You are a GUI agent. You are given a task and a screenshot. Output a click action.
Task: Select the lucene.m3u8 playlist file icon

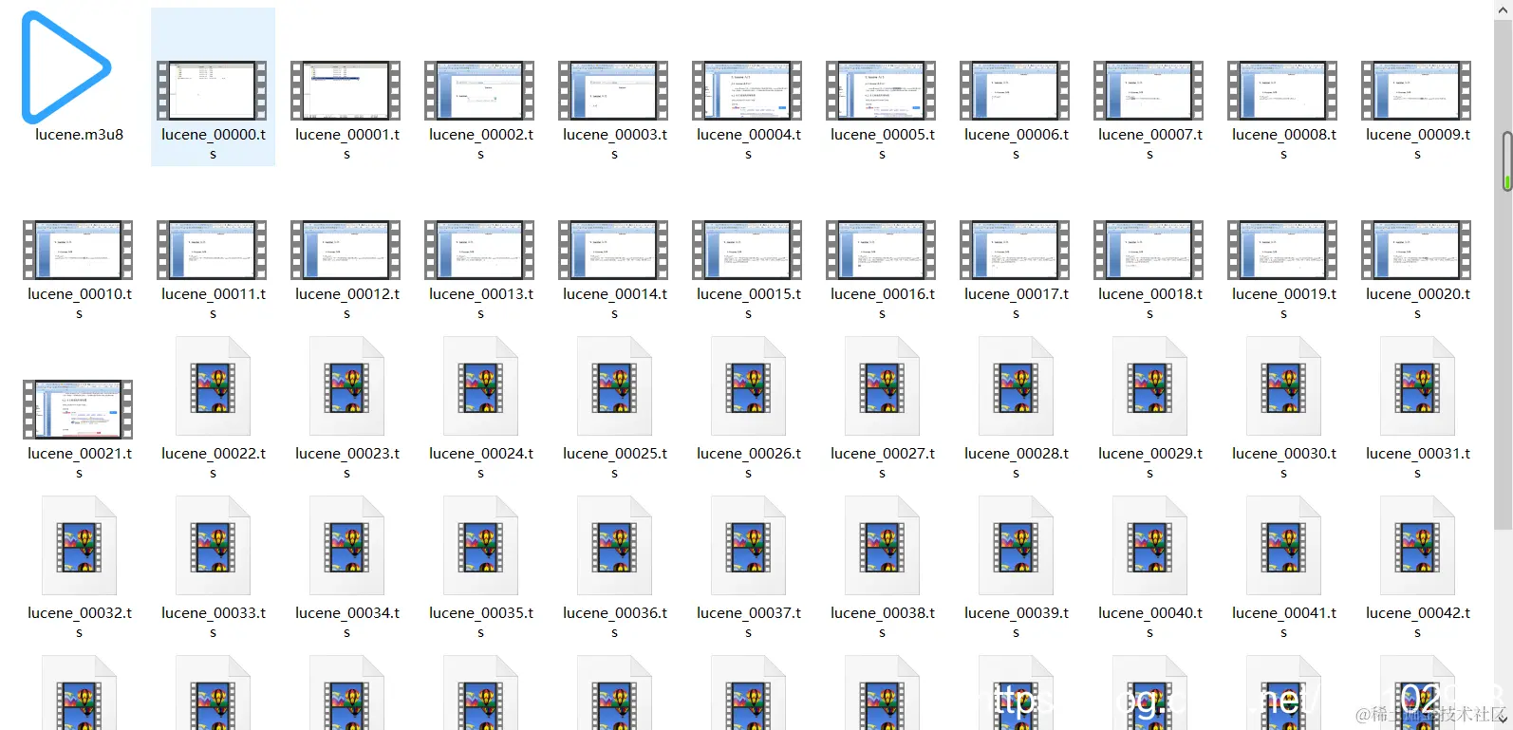click(x=66, y=66)
